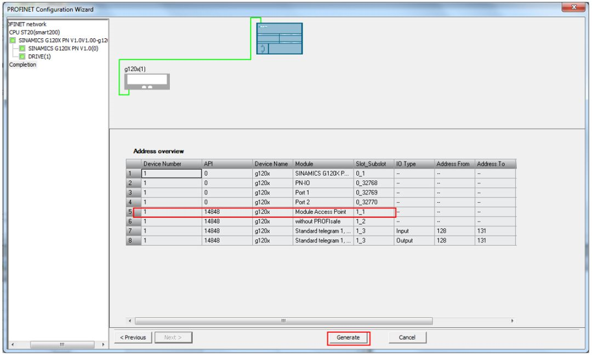The image size is (592, 355).
Task: Click 'Standard telegram 1' in the Input row
Action: click(323, 231)
